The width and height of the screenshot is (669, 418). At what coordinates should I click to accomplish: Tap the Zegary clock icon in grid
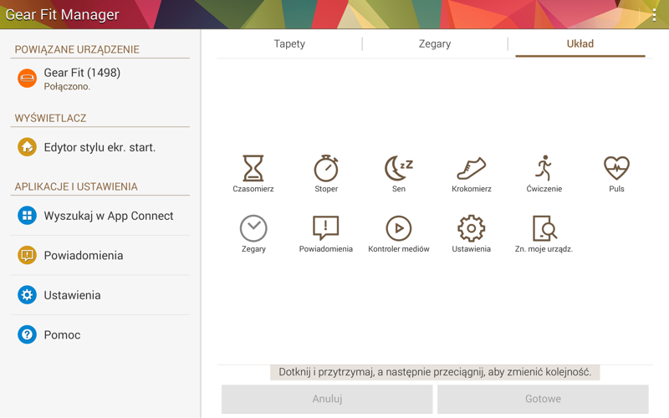(253, 228)
